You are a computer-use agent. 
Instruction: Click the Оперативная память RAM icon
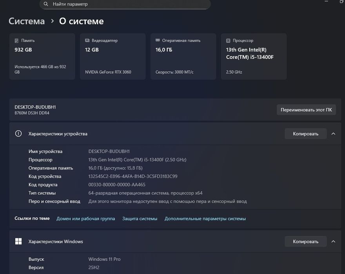click(158, 40)
